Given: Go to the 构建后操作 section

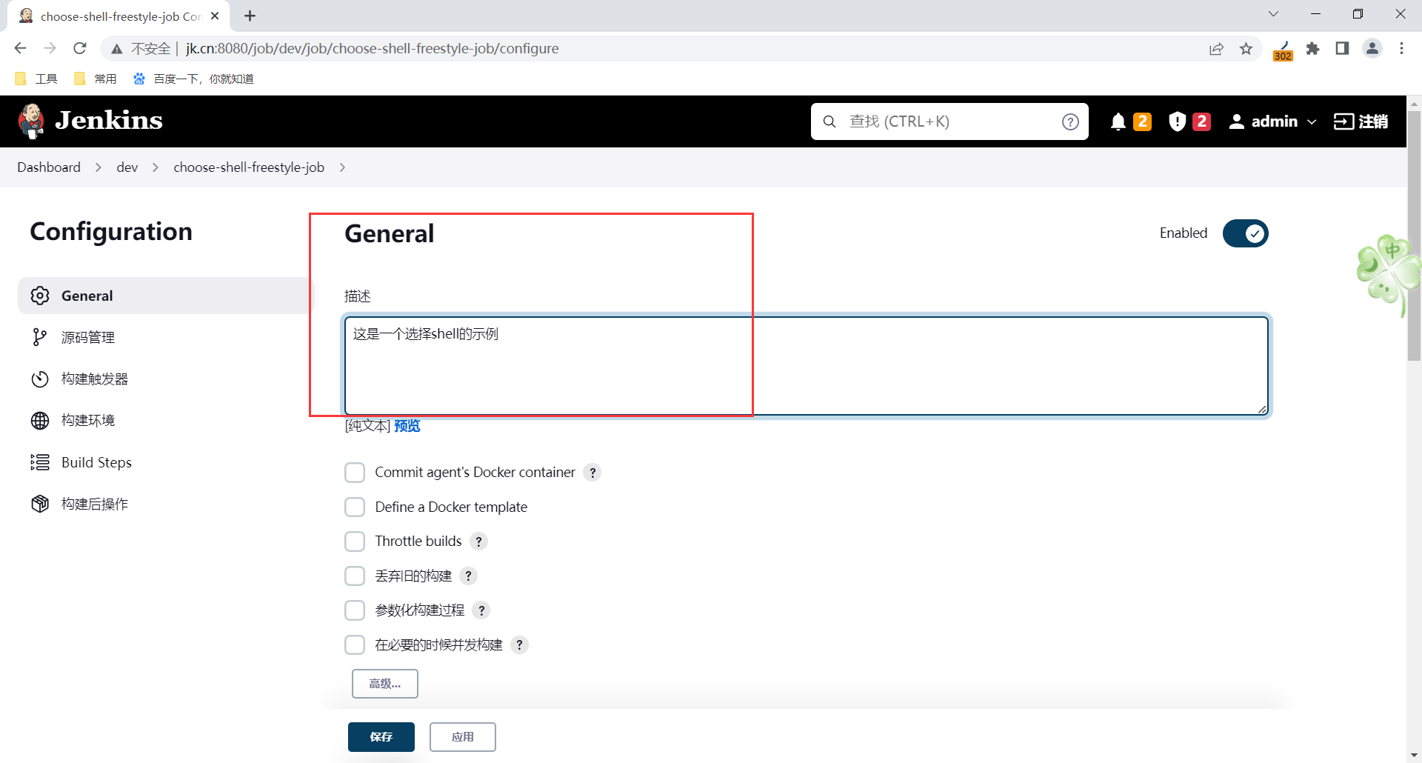Looking at the screenshot, I should (x=166, y=504).
